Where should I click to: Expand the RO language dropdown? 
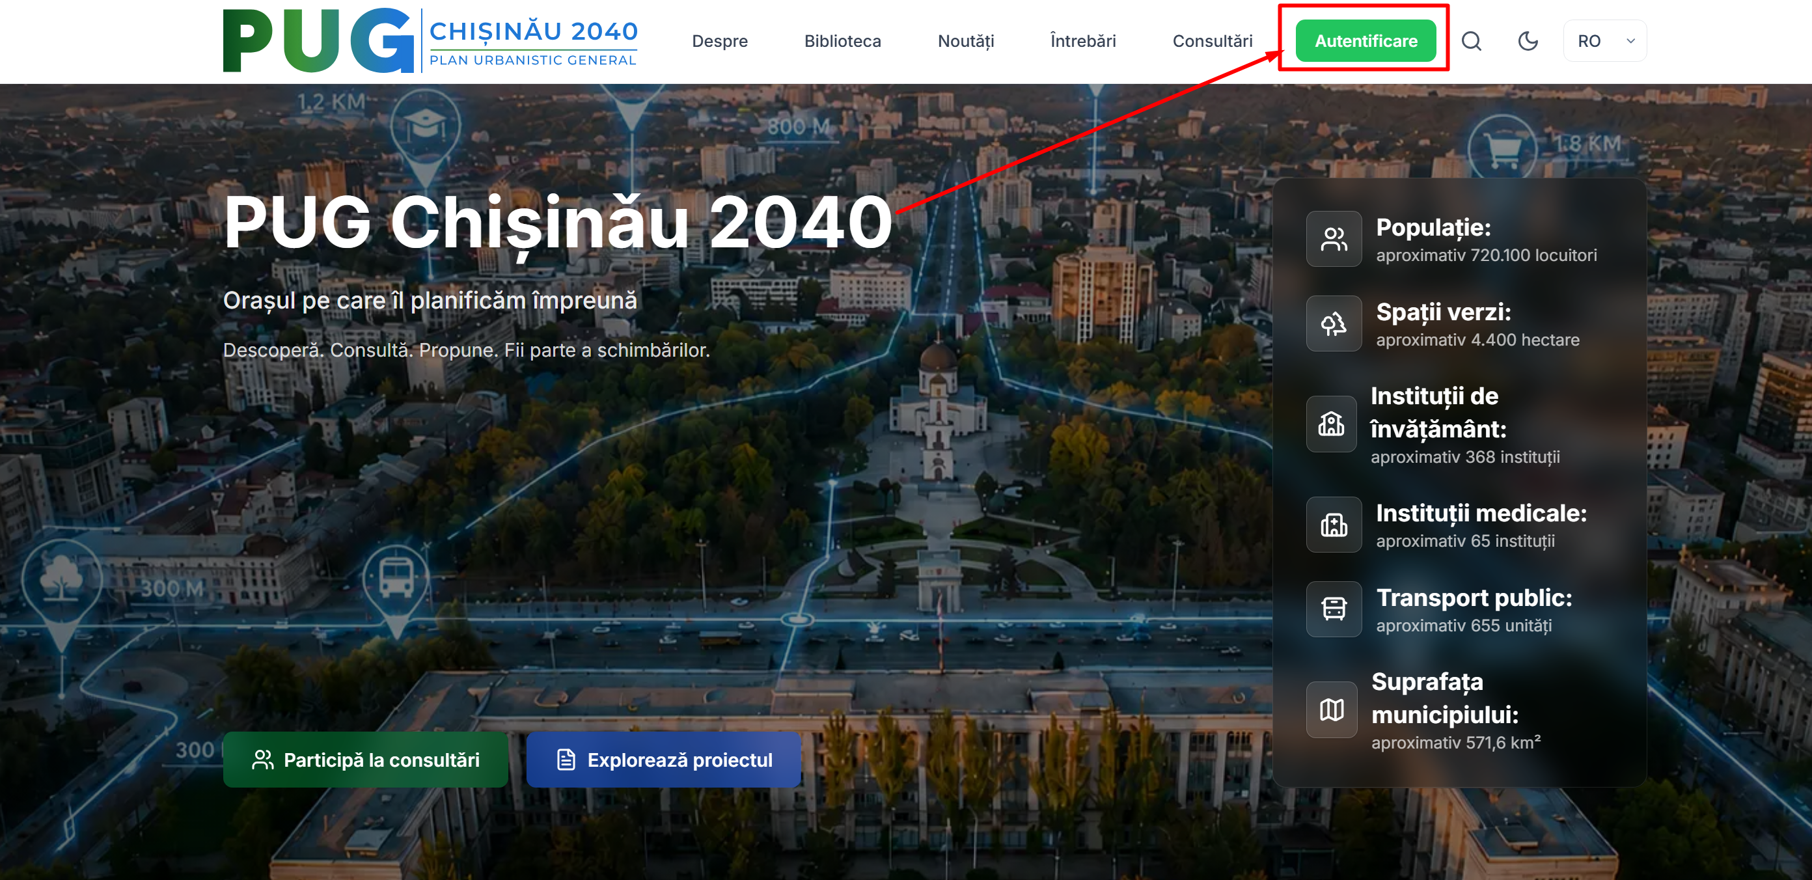click(1604, 41)
